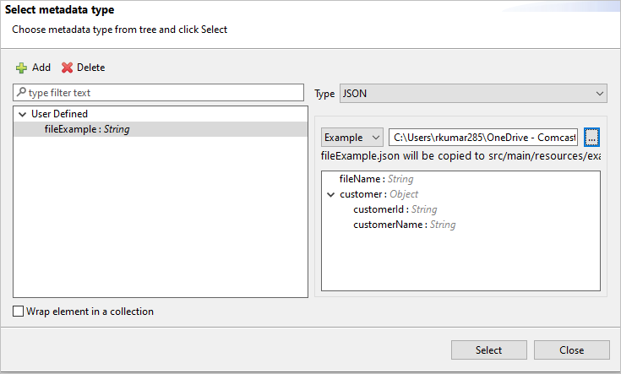Click the green plus Add icon
Viewport: 621px width, 374px height.
click(21, 68)
